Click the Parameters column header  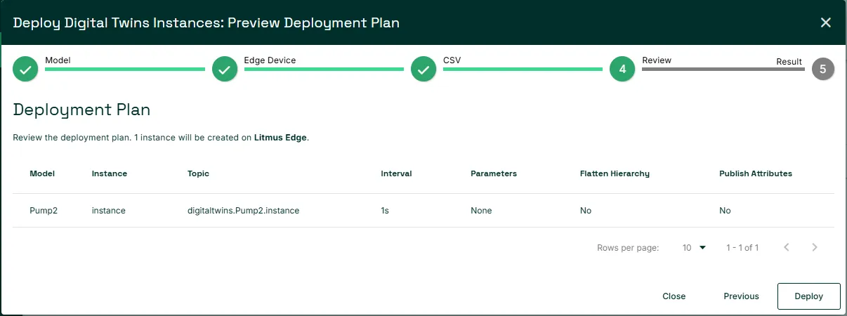point(494,173)
